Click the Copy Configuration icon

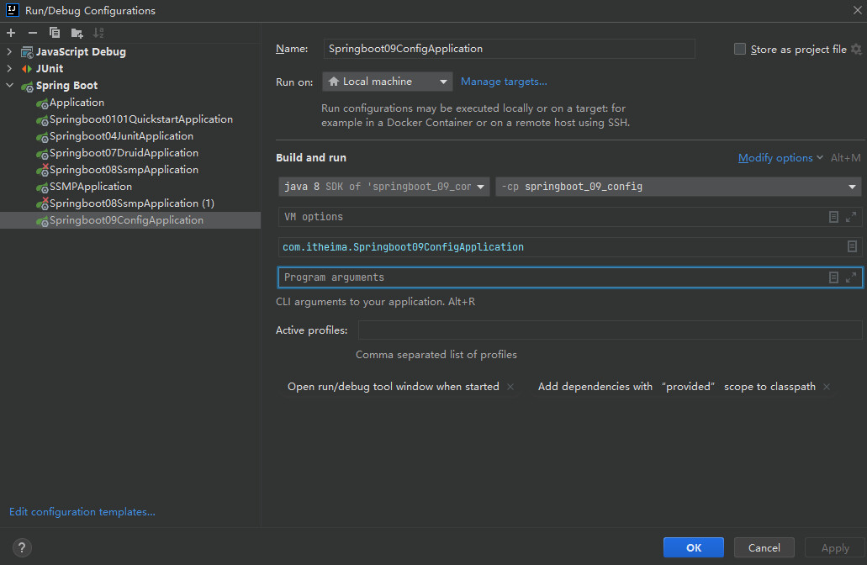point(55,33)
